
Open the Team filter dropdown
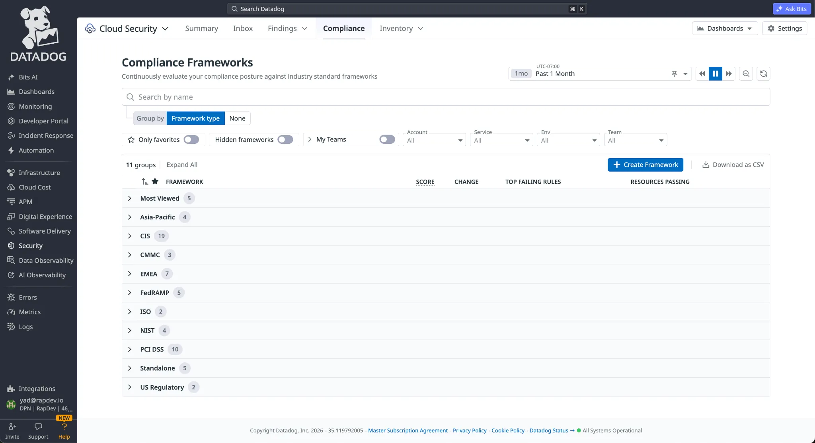[x=636, y=140]
